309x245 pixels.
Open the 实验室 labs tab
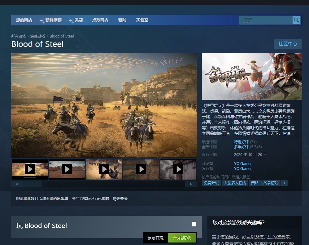pyautogui.click(x=142, y=20)
